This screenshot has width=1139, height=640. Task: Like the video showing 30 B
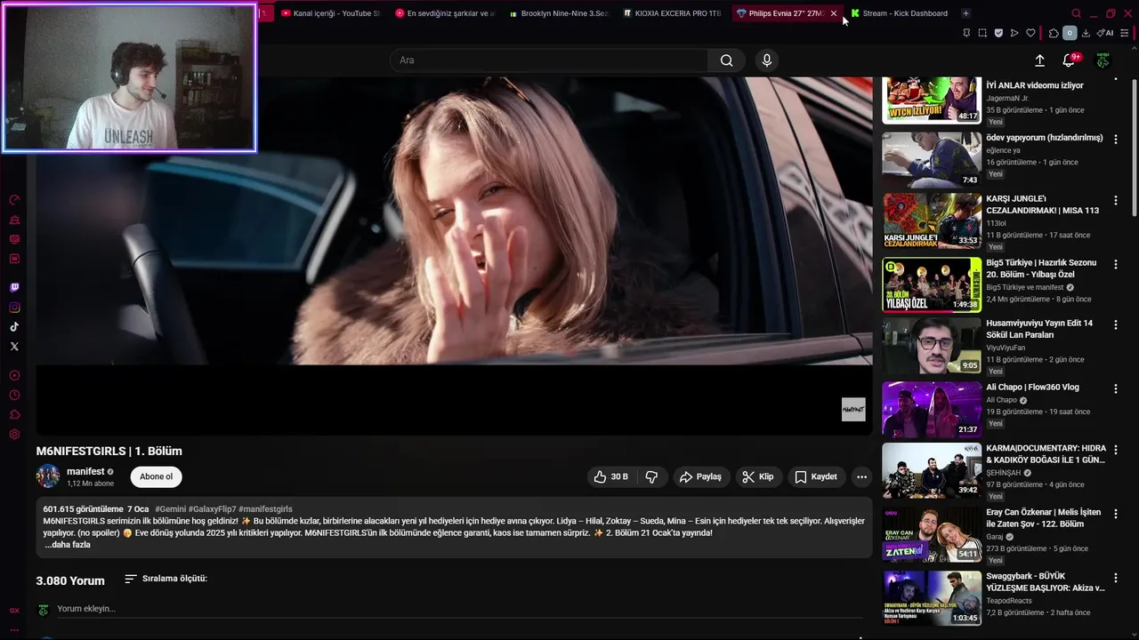[611, 477]
